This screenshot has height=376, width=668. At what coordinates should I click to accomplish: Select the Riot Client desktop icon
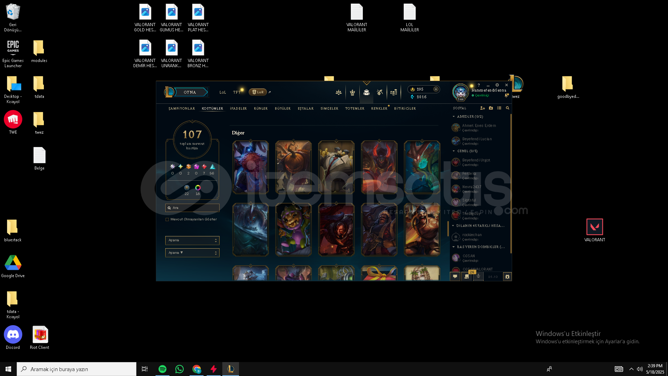click(x=40, y=338)
